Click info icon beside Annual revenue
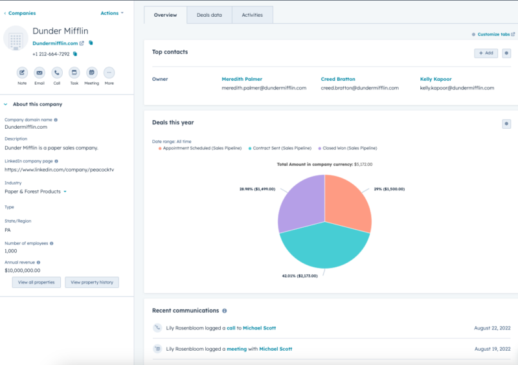This screenshot has height=365, width=518. [x=39, y=263]
